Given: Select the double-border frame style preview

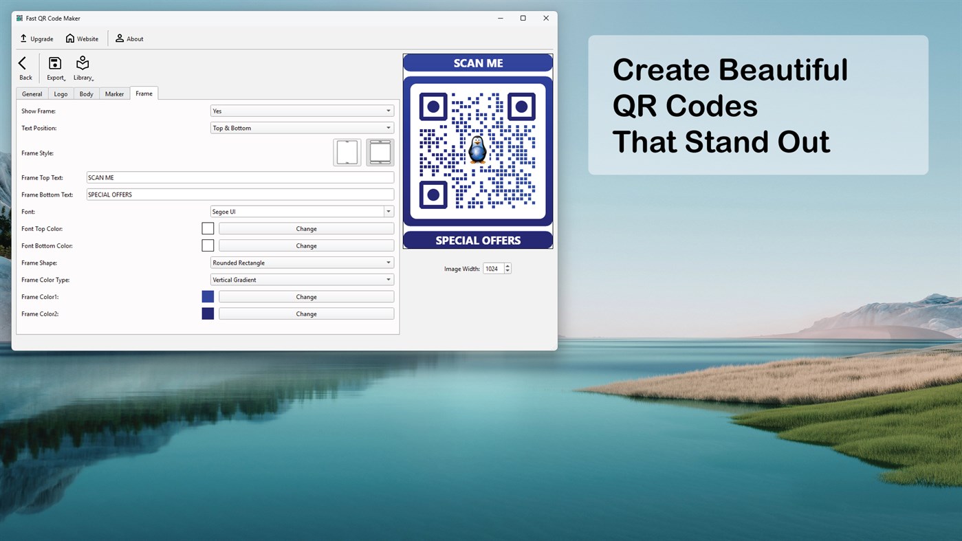Looking at the screenshot, I should [x=380, y=152].
